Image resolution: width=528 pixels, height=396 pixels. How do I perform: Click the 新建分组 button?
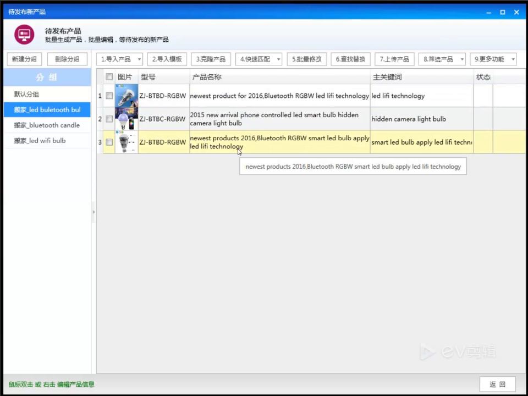(24, 59)
